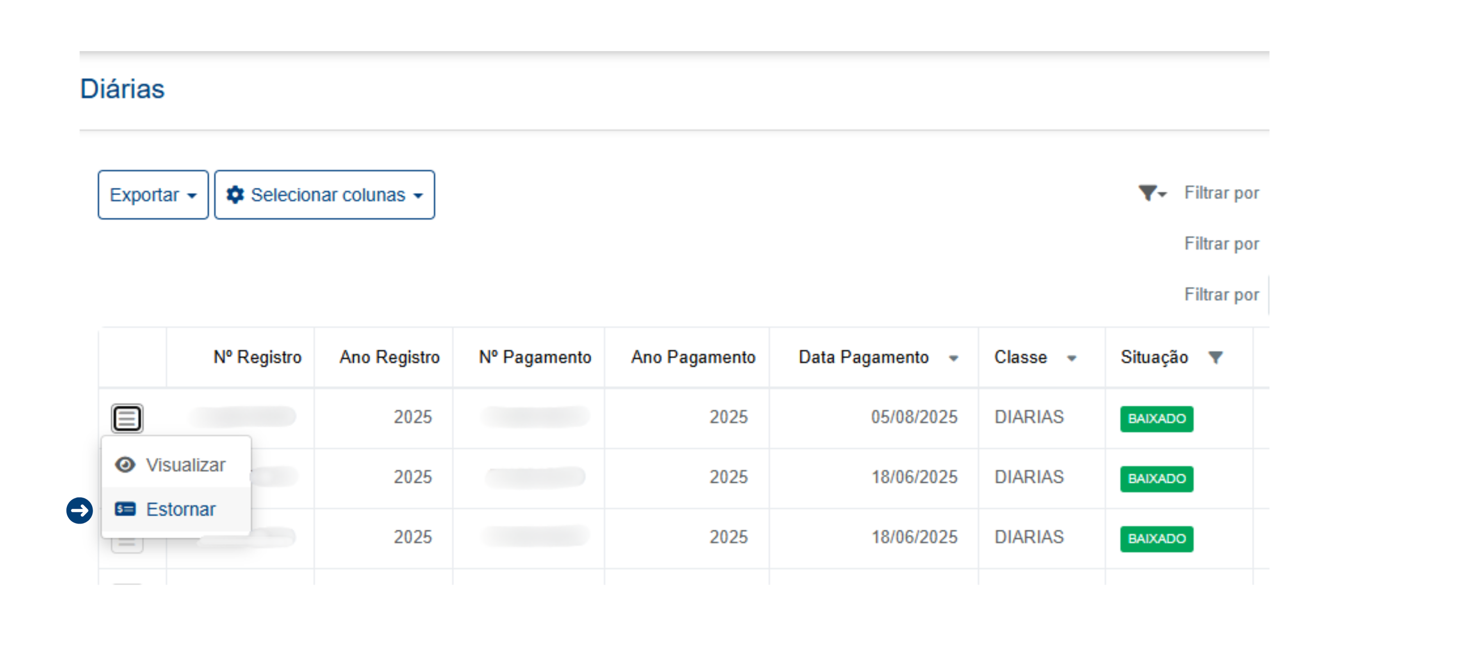Image resolution: width=1469 pixels, height=650 pixels.
Task: Open Selecionar colunas button
Action: (x=324, y=195)
